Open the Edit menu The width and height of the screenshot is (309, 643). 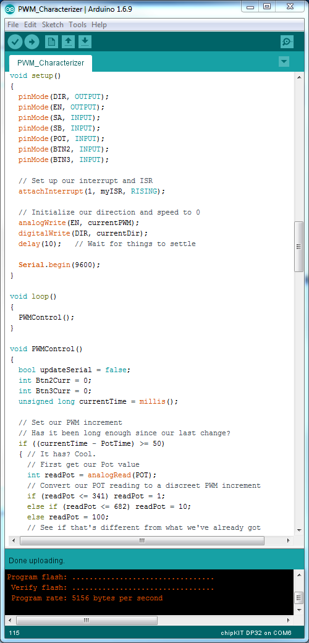click(x=30, y=25)
